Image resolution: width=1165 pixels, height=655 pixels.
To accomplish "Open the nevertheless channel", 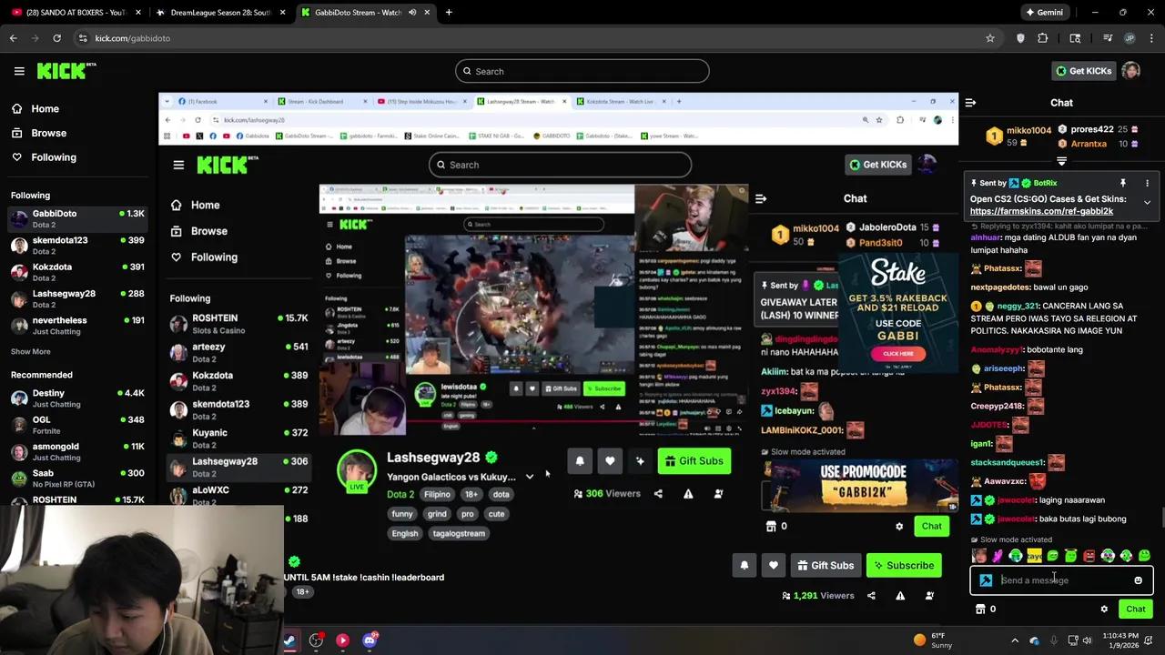I will point(77,325).
